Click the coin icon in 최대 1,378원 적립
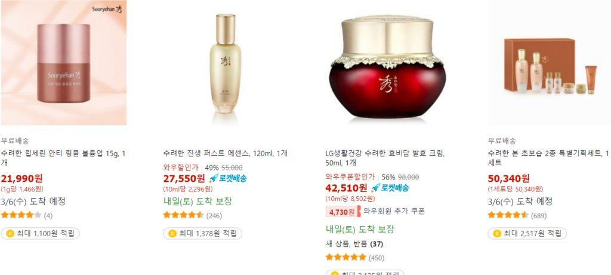 [x=172, y=234]
